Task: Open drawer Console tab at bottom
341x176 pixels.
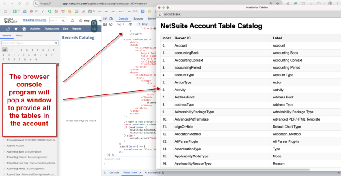Action: (x=114, y=172)
